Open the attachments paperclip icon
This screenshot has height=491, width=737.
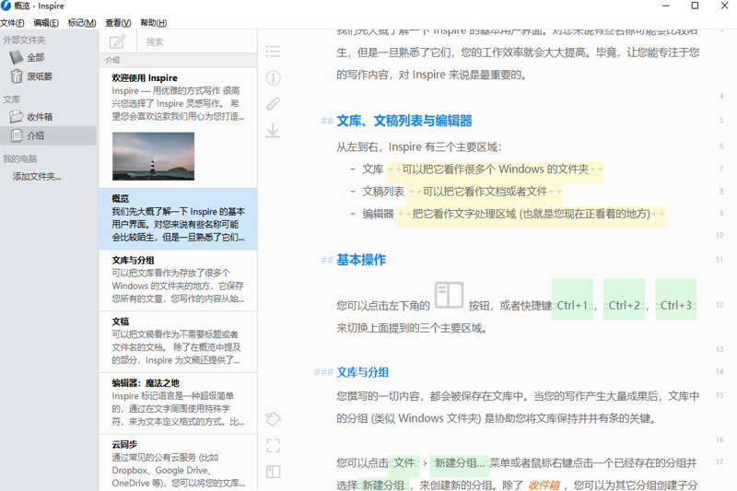[273, 104]
